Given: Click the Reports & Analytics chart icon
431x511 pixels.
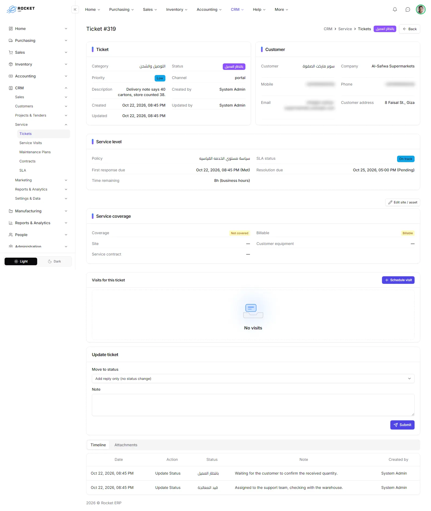Looking at the screenshot, I should click(x=11, y=223).
